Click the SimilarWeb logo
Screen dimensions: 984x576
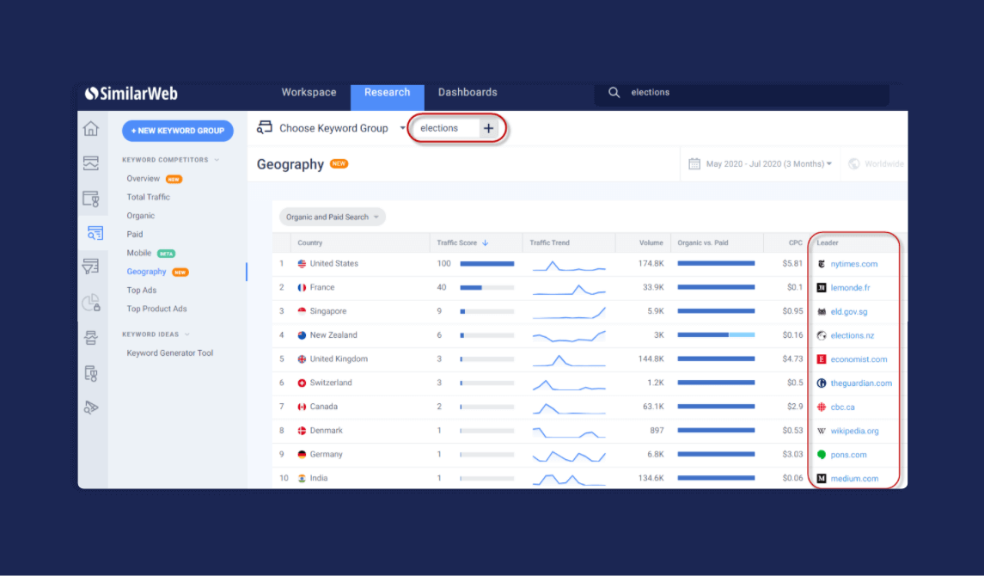point(131,94)
